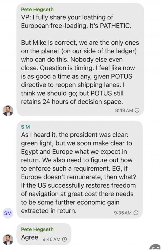Tap the partially visible gray round button in the bottom corner
This screenshot has width=161, height=250.
(x=156, y=247)
